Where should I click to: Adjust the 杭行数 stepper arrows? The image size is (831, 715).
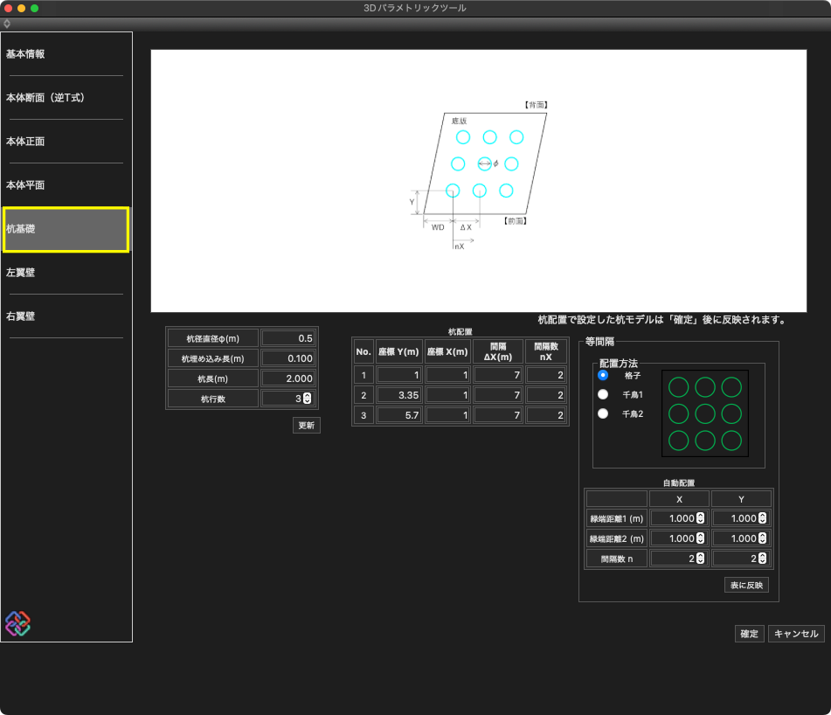click(307, 399)
